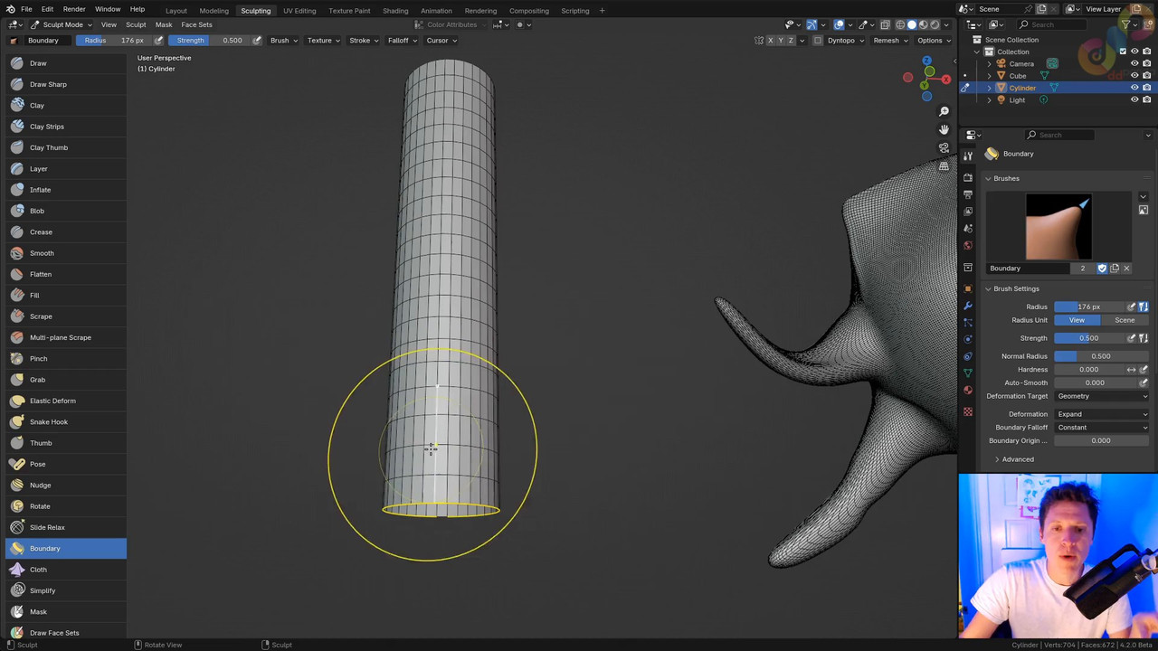Pick the Clay brush

click(65, 105)
